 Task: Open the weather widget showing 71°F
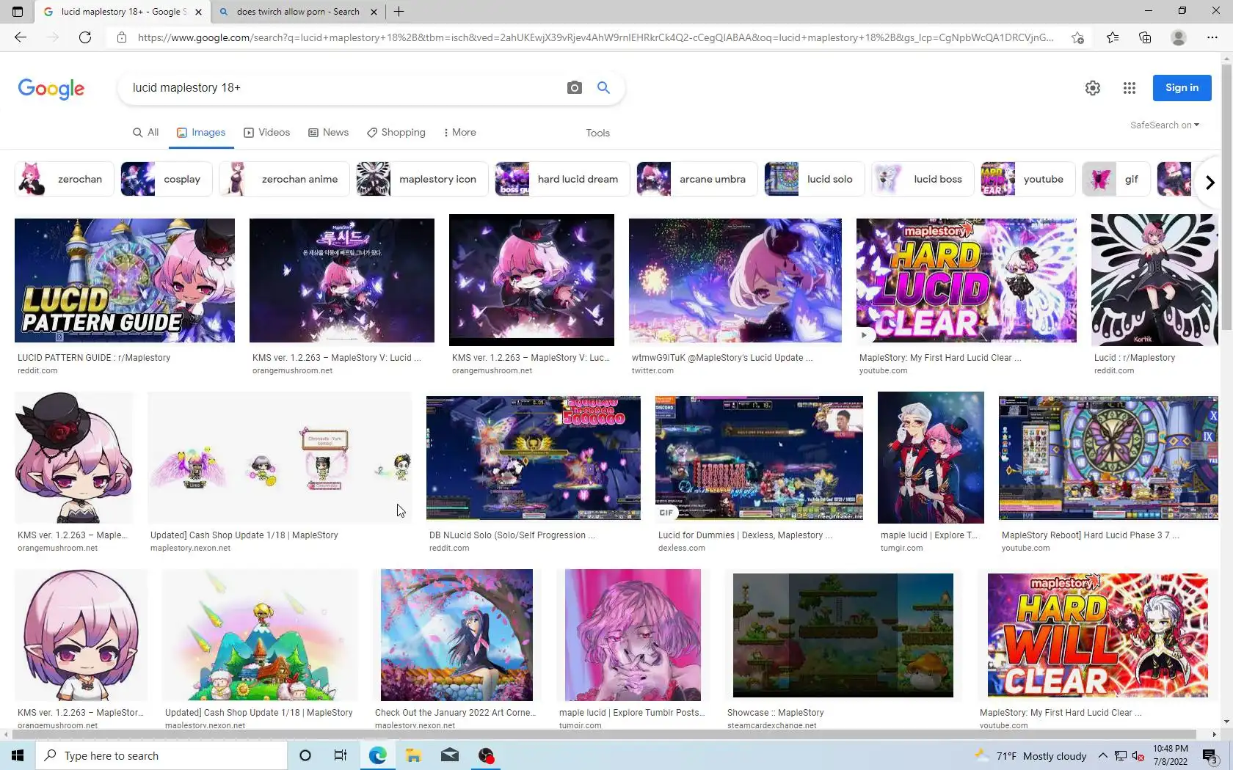click(x=1030, y=756)
